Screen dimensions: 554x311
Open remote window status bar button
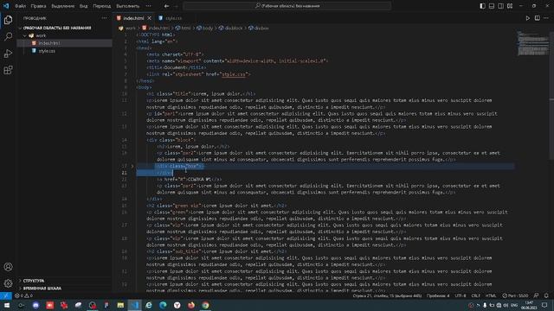click(6, 295)
